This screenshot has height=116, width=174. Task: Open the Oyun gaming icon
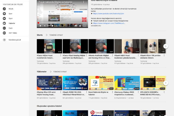4,18
